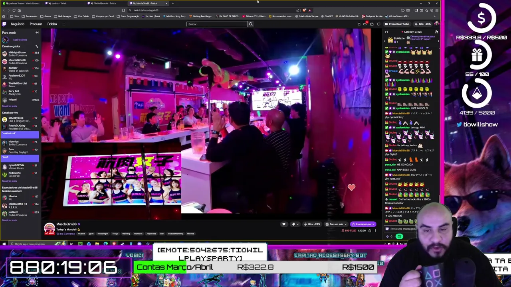Bookmark this page icon in address bar
Viewport: 511px width, 287px height.
point(123,10)
